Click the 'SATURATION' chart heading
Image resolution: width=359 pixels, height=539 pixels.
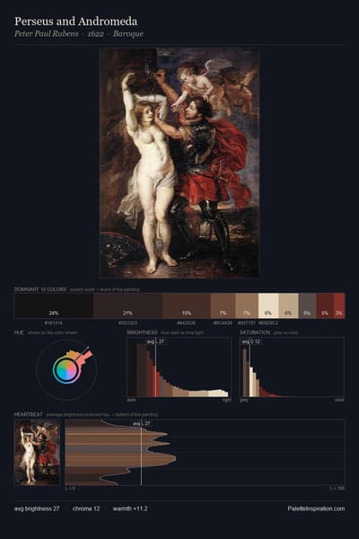pos(255,332)
